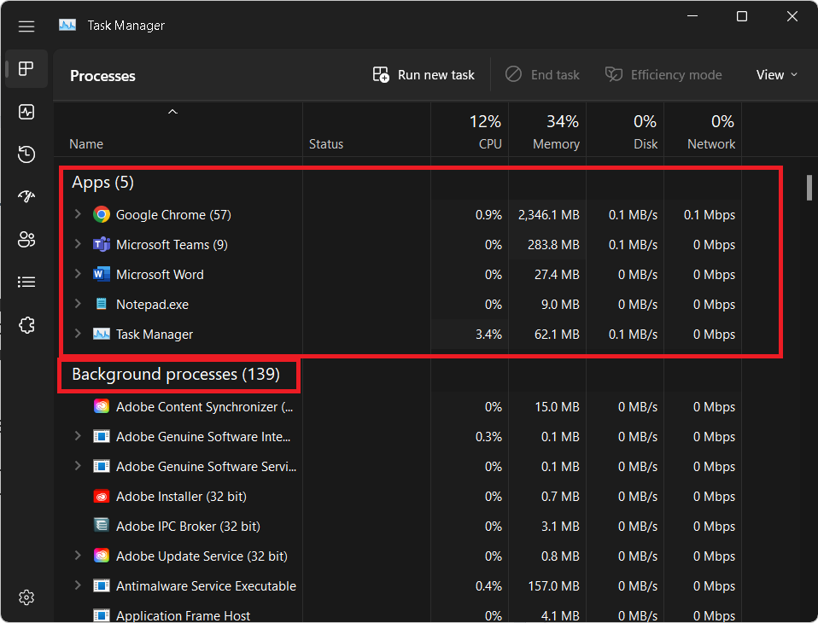The width and height of the screenshot is (818, 623).
Task: Open Startup apps sidebar icon
Action: 26,196
